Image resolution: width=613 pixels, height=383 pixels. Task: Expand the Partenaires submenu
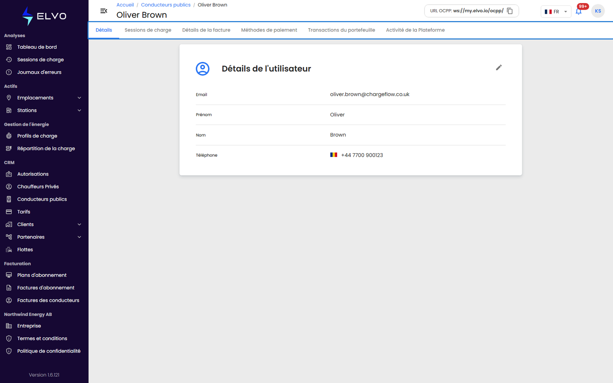pos(79,237)
